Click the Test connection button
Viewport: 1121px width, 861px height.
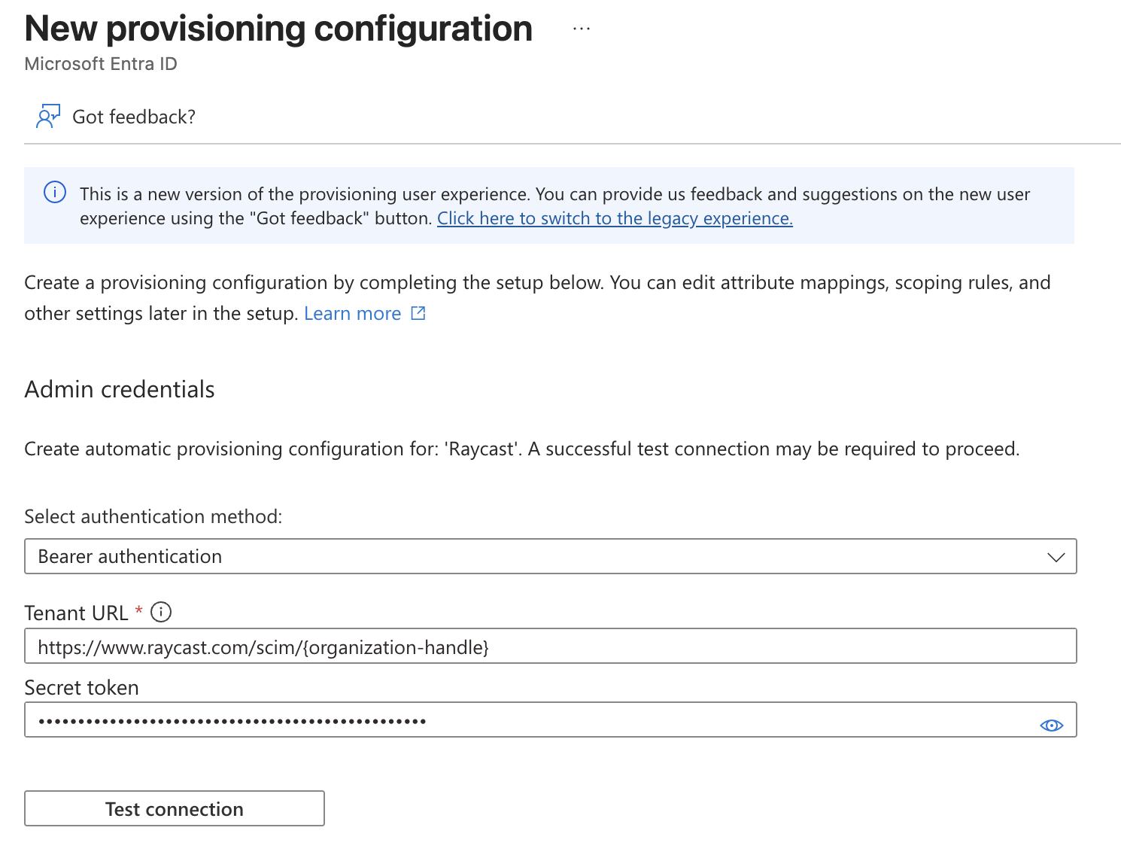[x=175, y=808]
